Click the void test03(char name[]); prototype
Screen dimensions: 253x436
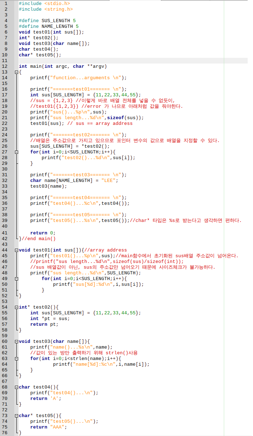54,44
